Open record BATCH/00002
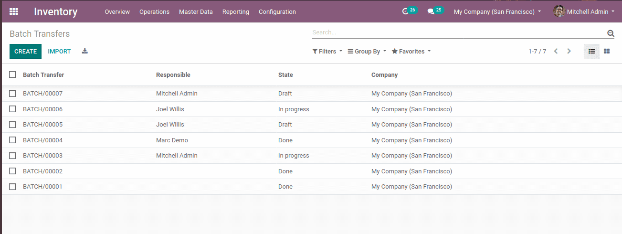The width and height of the screenshot is (622, 234). click(42, 171)
